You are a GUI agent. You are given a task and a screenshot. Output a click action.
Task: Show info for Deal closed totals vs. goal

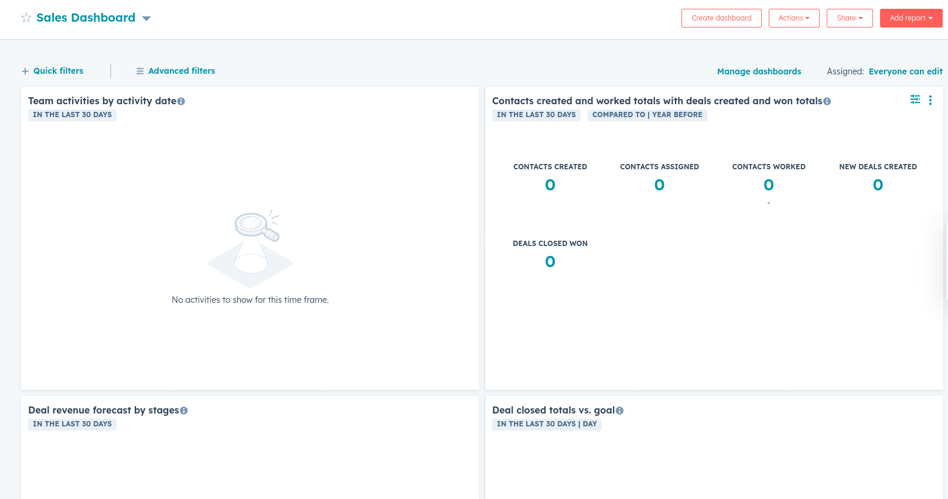tap(620, 411)
